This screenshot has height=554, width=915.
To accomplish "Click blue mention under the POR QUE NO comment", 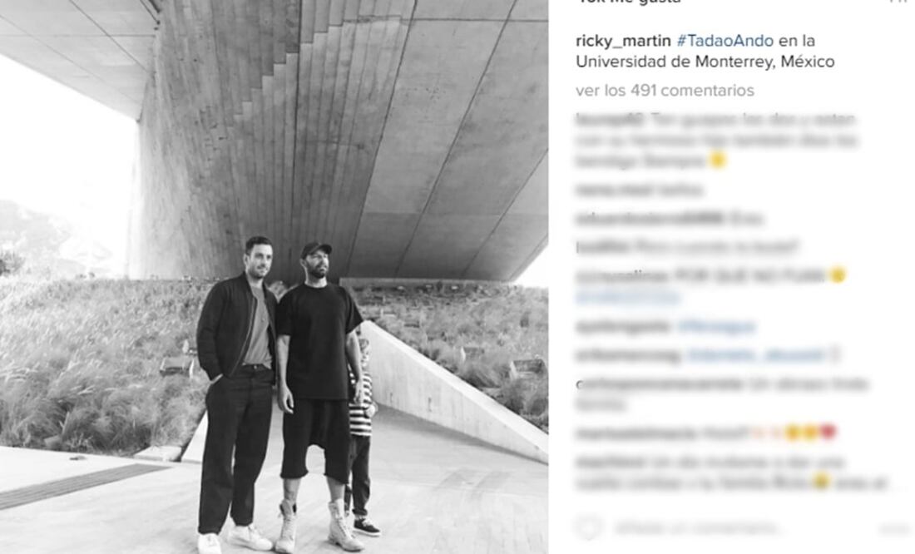I will pyautogui.click(x=628, y=297).
